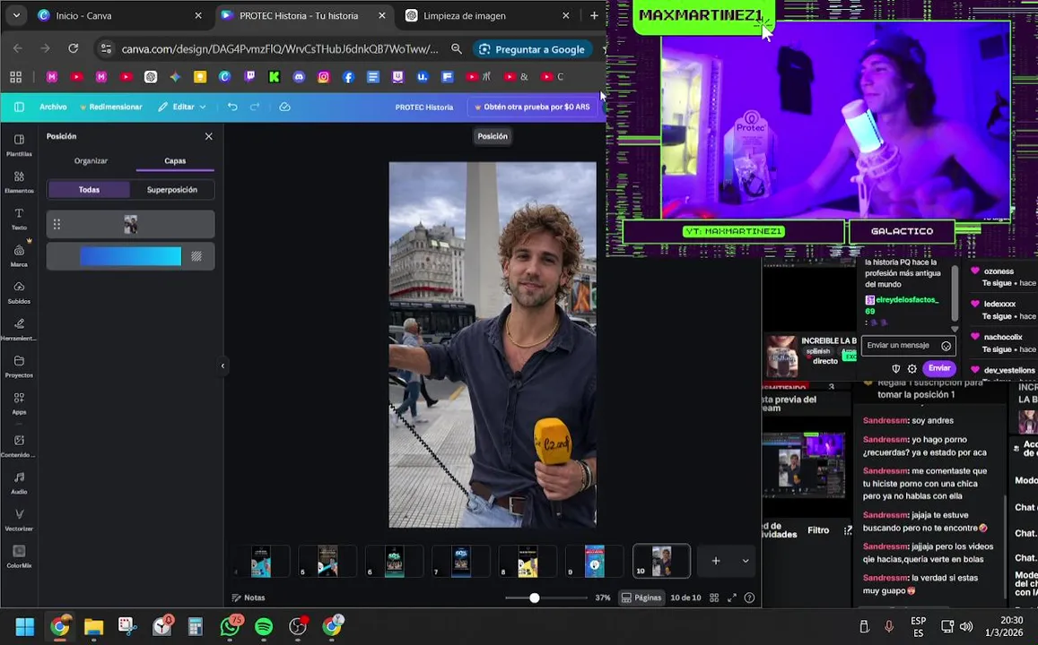Open the Audio sidebar panel

pos(19,483)
